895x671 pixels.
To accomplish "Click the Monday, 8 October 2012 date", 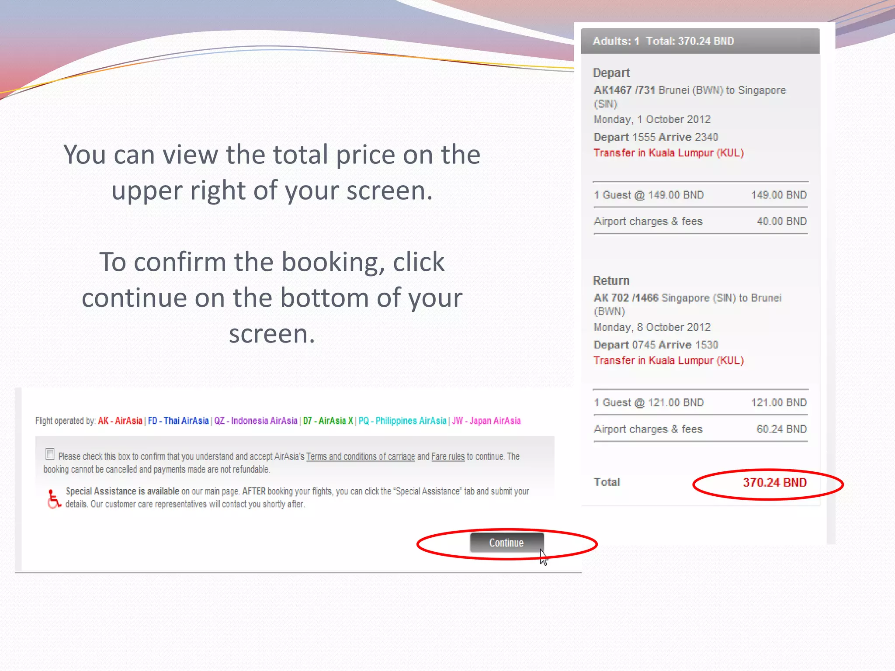I will (x=652, y=327).
